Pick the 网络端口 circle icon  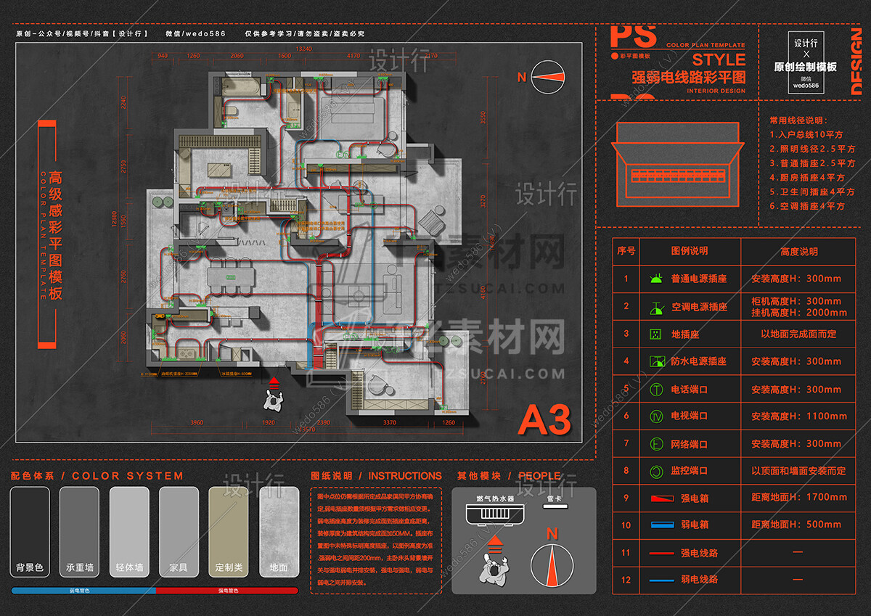pyautogui.click(x=656, y=444)
